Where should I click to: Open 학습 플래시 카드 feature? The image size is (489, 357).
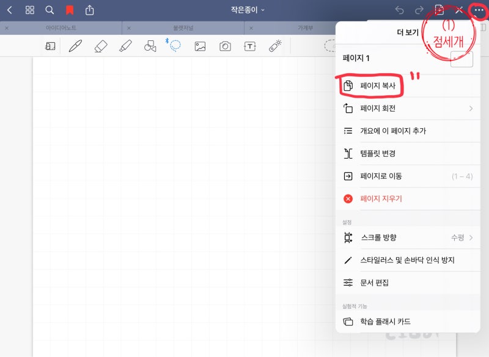pyautogui.click(x=408, y=322)
